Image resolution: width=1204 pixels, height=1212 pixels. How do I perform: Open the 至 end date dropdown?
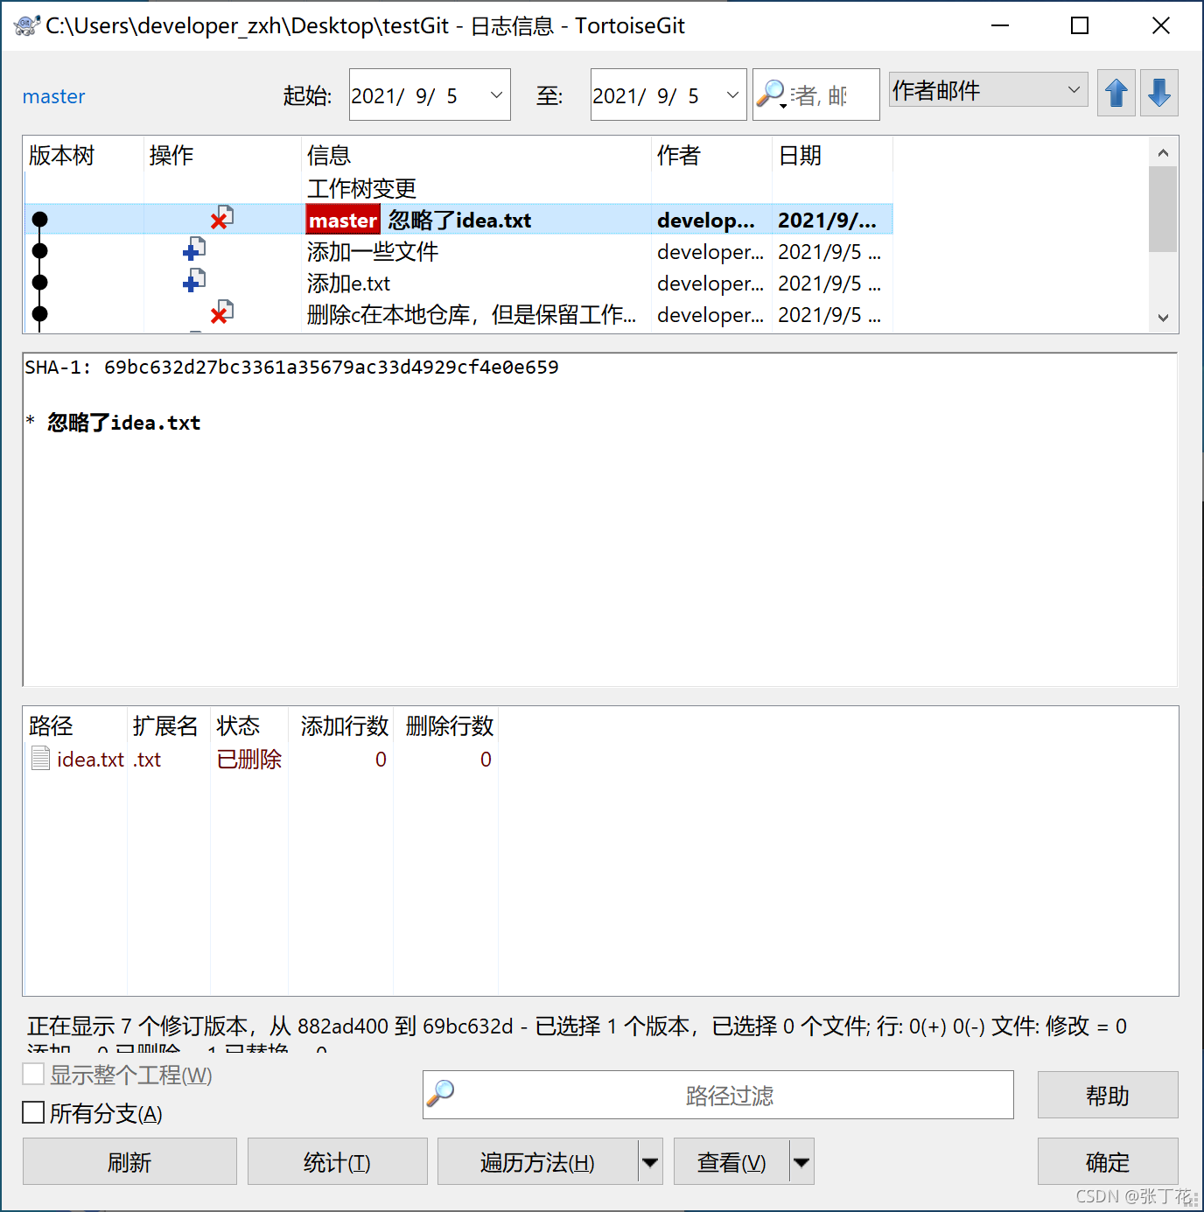[x=732, y=95]
